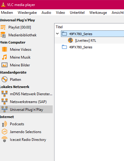Click the Universal Plug'n'Play network icon

[x=5, y=109]
